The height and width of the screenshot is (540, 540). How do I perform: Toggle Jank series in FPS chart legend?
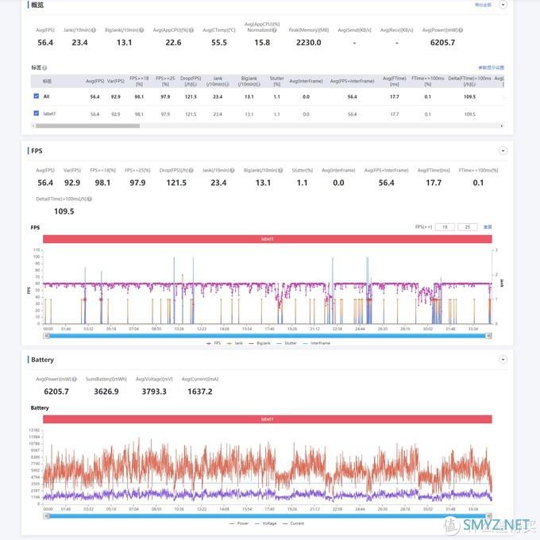pyautogui.click(x=235, y=343)
